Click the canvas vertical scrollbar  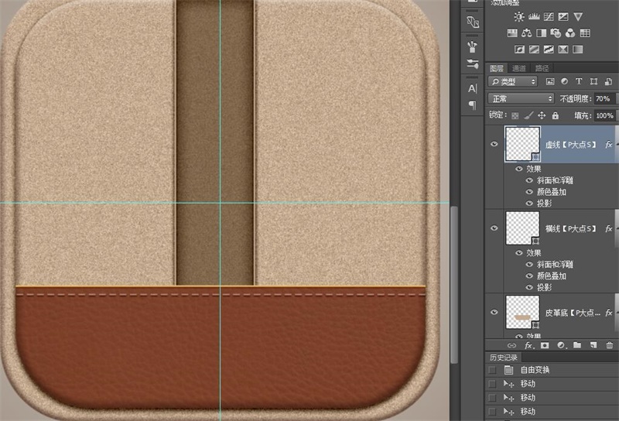(454, 284)
